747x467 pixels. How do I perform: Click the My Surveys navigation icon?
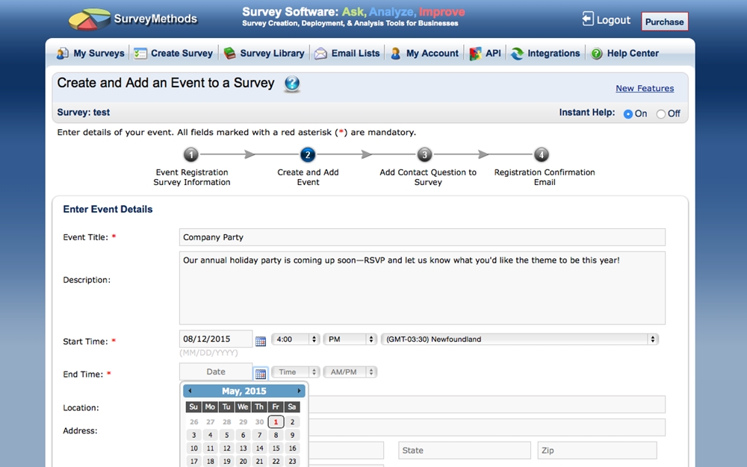pos(63,53)
